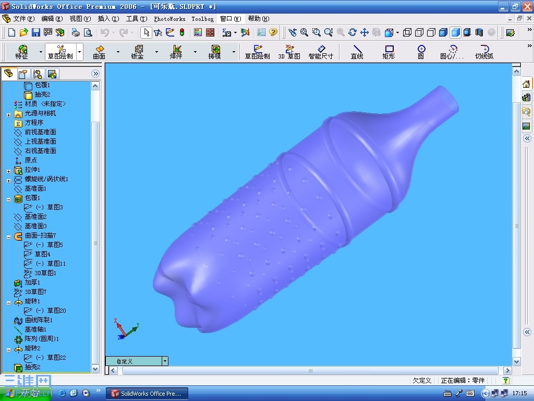Screen dimensions: 534x401
Task: Switch to FeatureManager design tree tab
Action: click(x=8, y=73)
